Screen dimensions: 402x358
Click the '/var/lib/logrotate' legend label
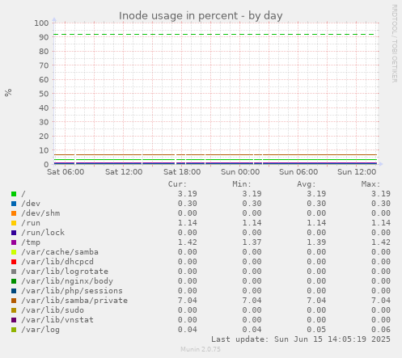coord(65,272)
